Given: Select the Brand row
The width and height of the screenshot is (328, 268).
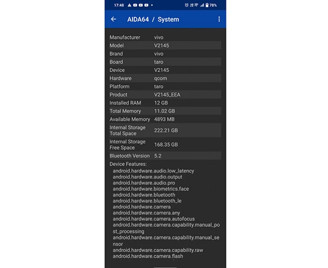Looking at the screenshot, I should point(165,54).
